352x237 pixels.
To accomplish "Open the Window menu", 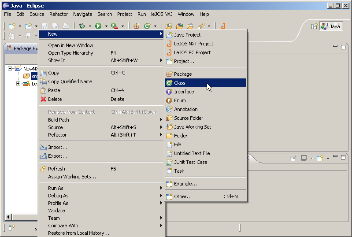I will pyautogui.click(x=186, y=14).
